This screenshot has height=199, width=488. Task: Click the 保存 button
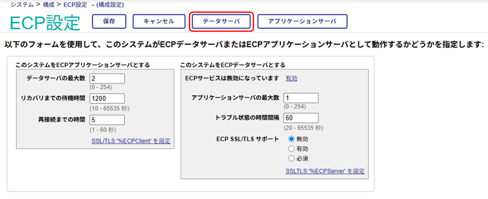tap(109, 21)
